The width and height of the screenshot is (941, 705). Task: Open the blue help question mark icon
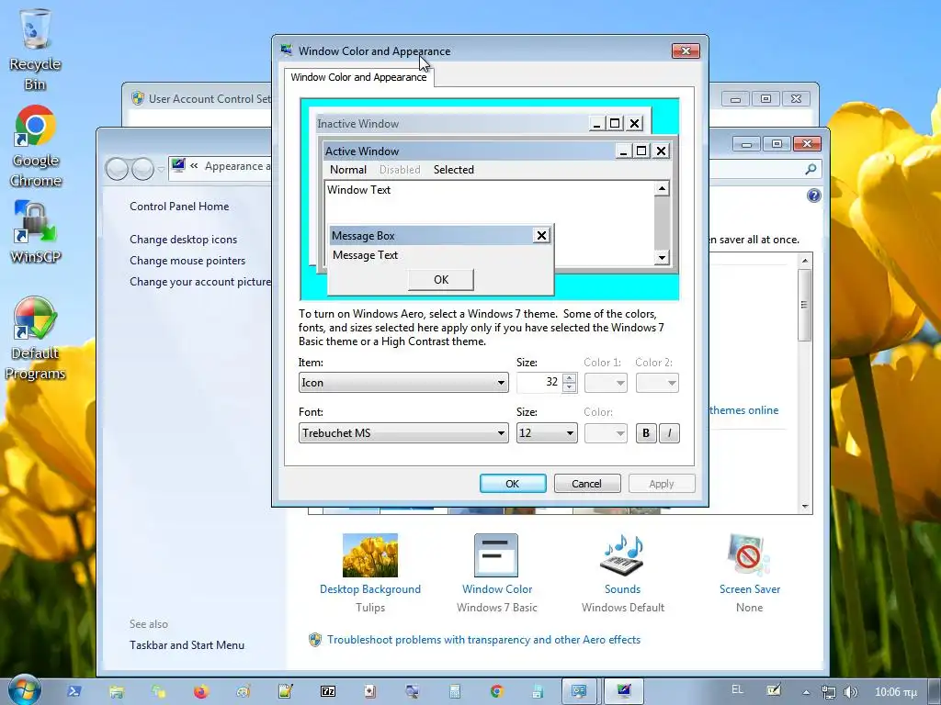[814, 196]
